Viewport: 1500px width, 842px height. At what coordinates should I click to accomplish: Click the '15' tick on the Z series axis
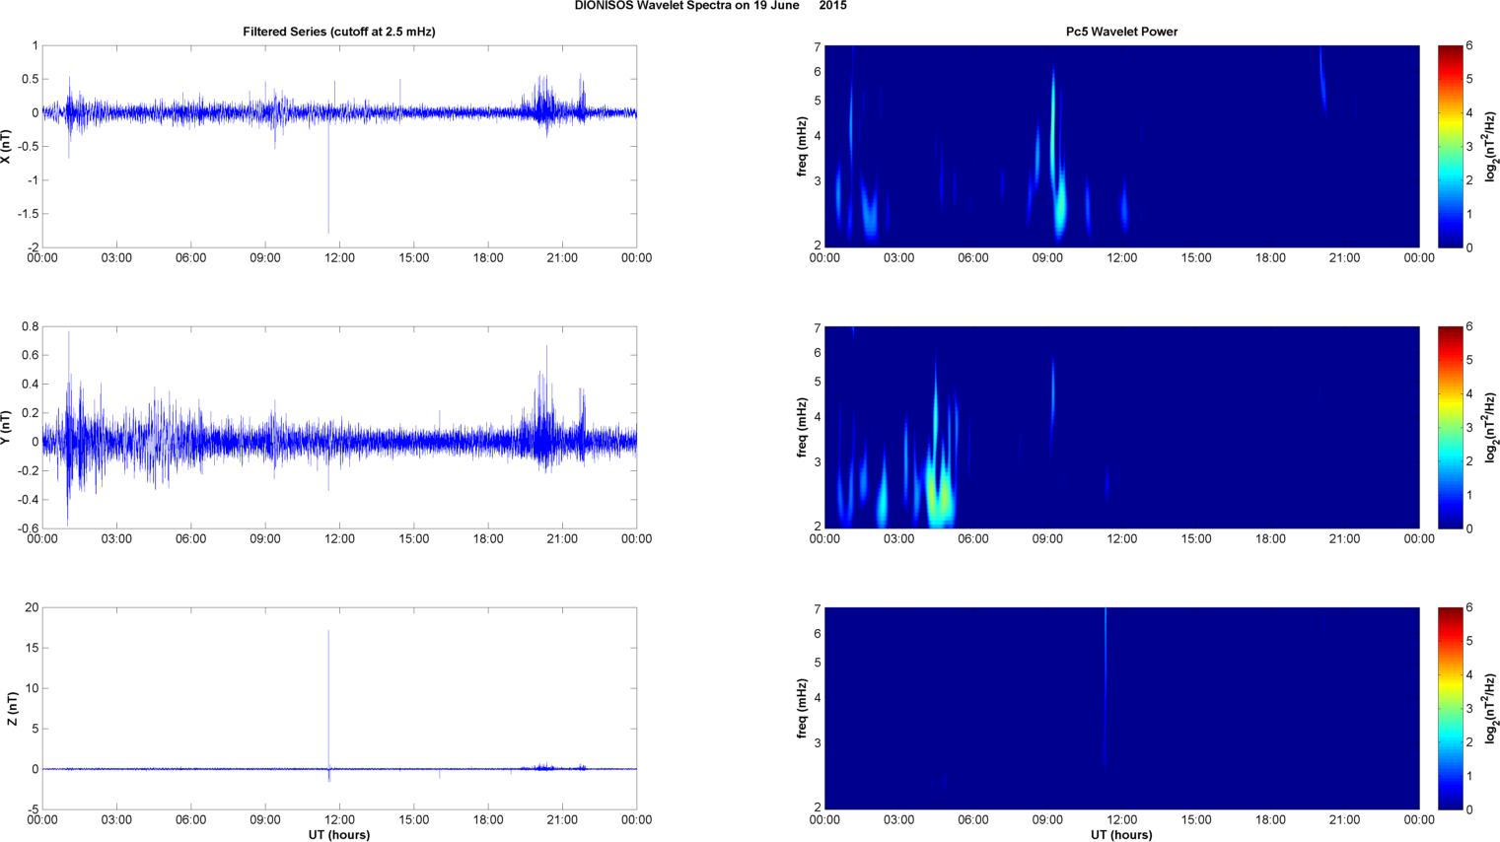point(33,648)
